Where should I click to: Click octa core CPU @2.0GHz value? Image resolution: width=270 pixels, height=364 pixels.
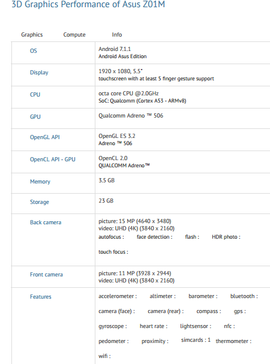click(128, 94)
